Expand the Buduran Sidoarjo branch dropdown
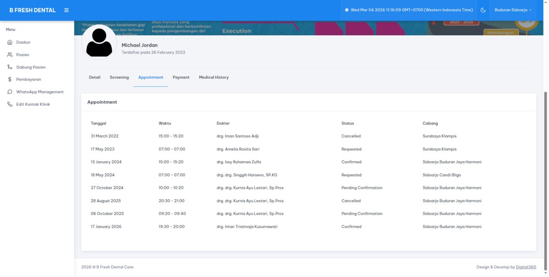549x277 pixels. click(x=513, y=10)
